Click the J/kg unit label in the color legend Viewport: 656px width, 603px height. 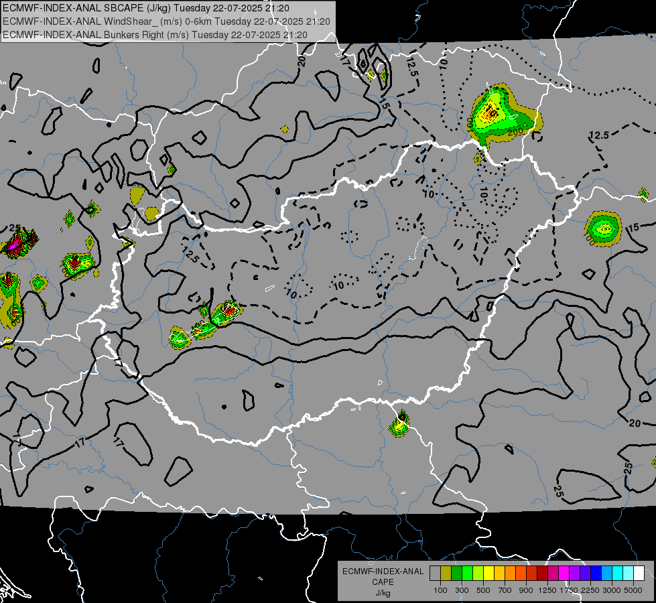tap(383, 594)
